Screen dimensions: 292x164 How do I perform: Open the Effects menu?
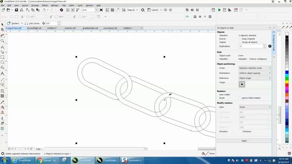point(45,5)
